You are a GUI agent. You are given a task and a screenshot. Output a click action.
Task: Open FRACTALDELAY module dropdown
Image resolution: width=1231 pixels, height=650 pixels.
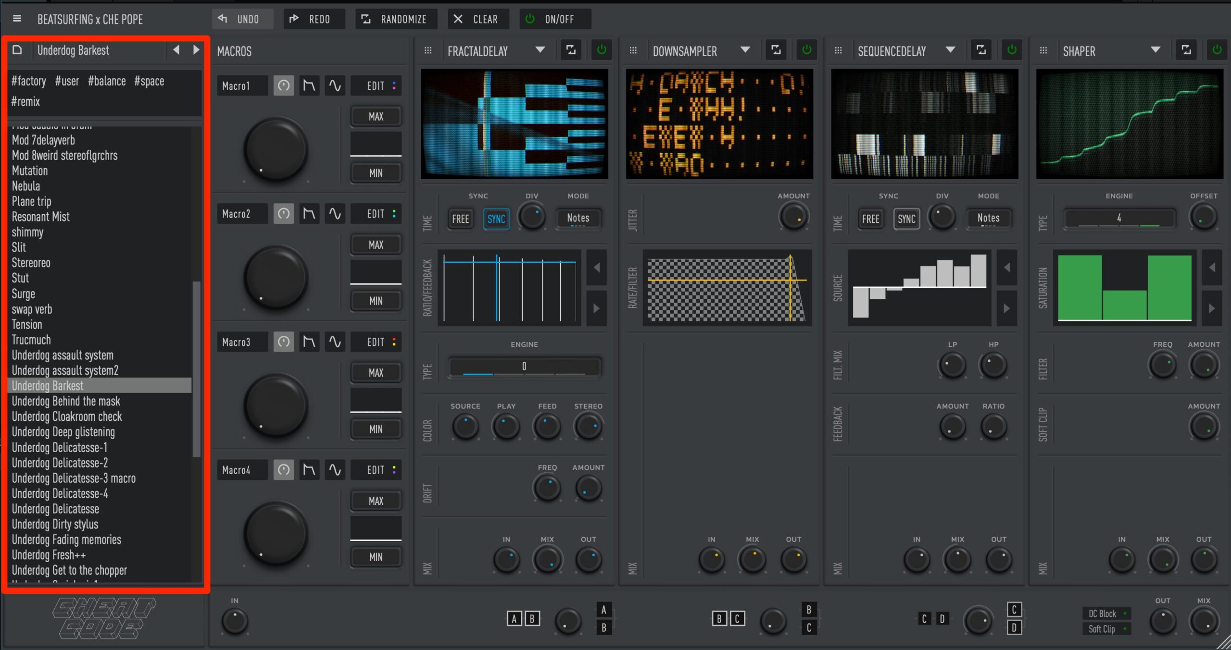[x=540, y=50]
